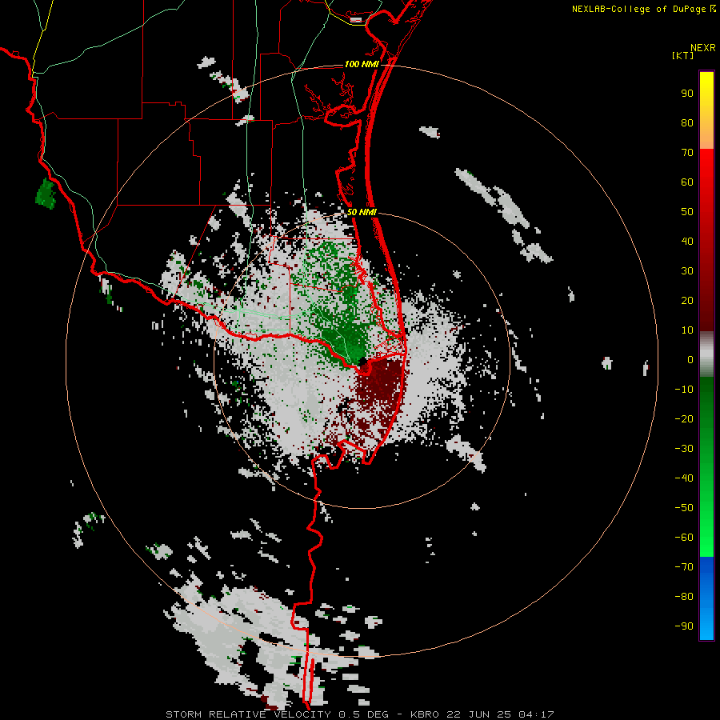Click the 50 NMI range ring label

[362, 212]
